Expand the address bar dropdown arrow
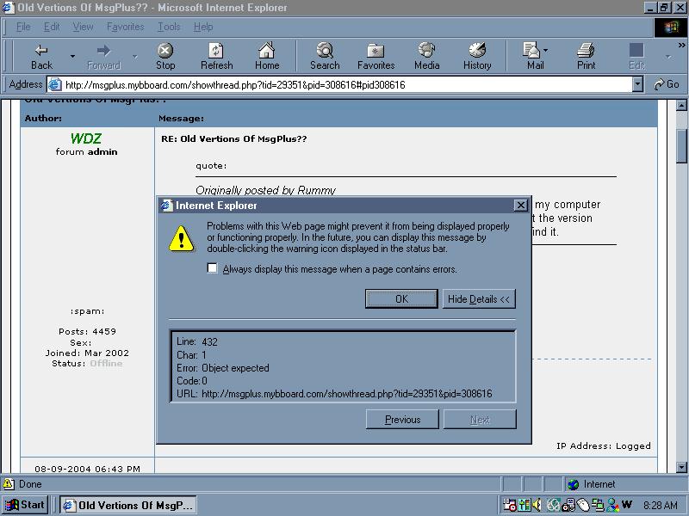The image size is (689, 516). tap(637, 84)
